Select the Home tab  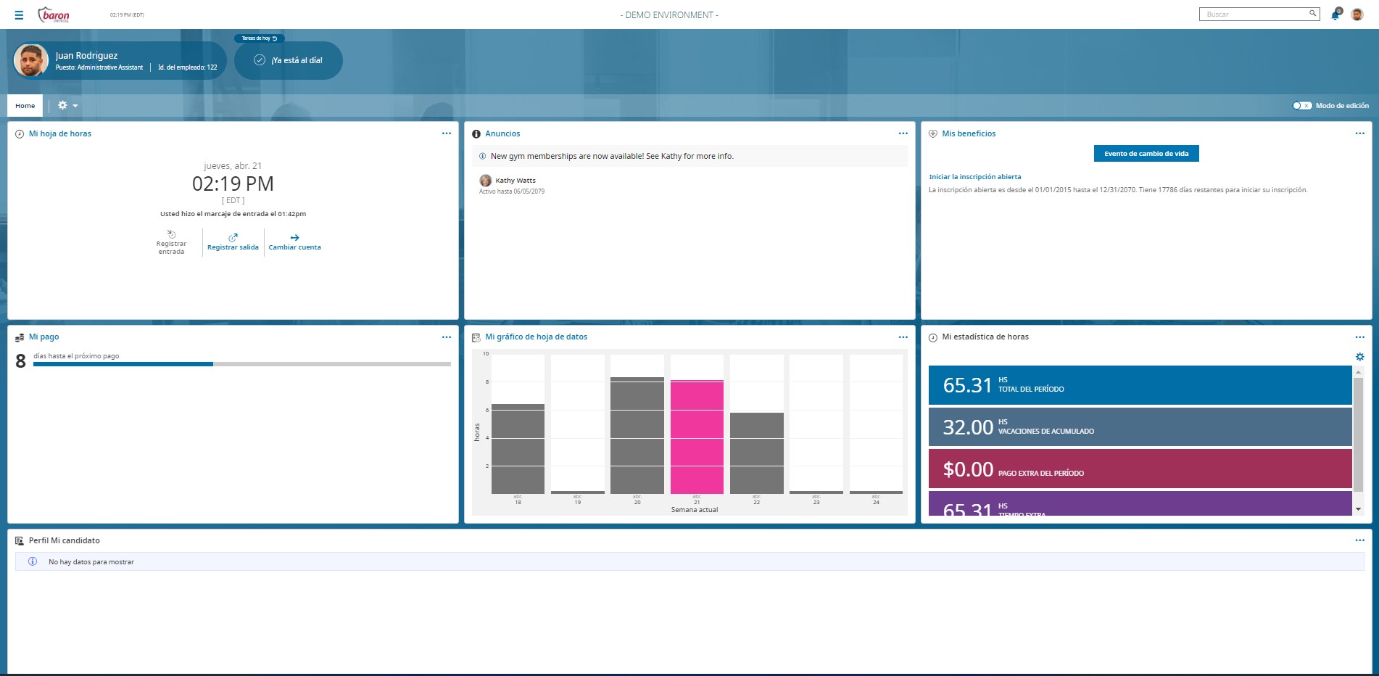(25, 106)
